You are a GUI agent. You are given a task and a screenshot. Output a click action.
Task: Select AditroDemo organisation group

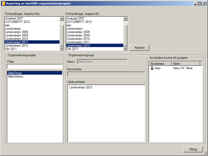[x=35, y=73]
